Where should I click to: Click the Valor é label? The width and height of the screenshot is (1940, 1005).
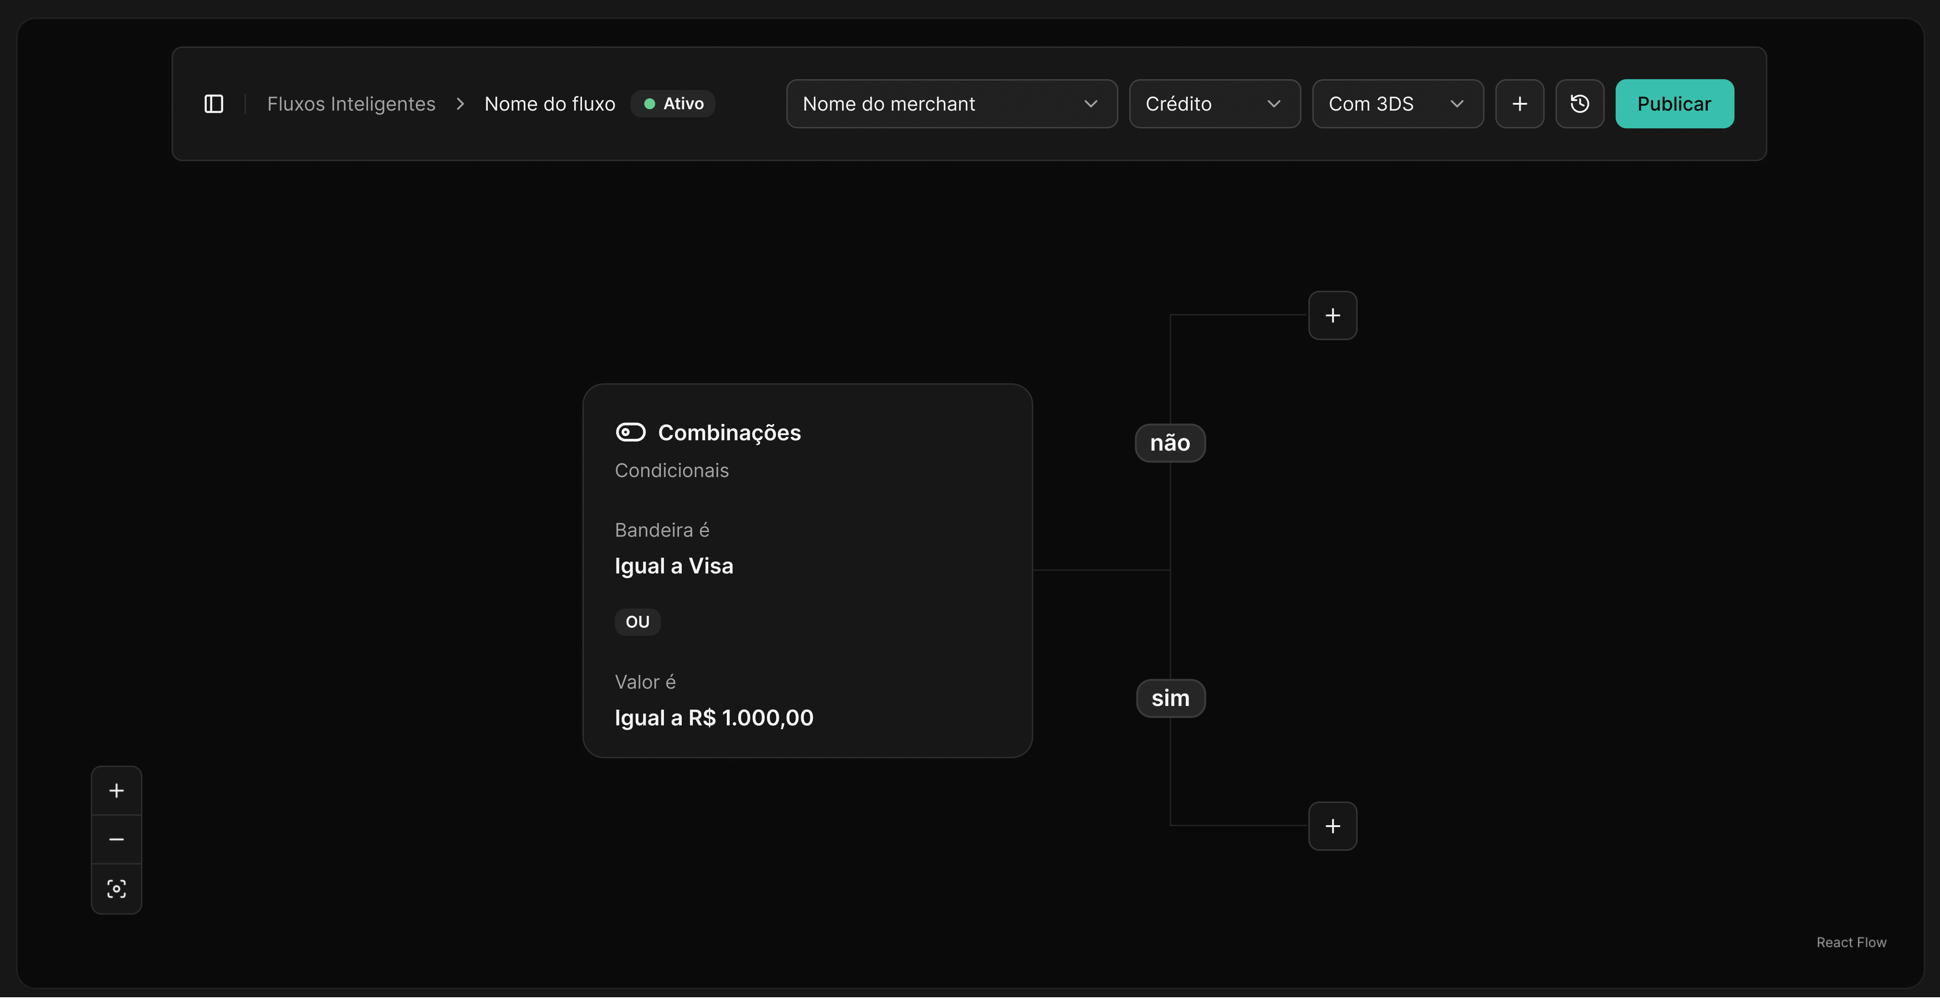645,683
